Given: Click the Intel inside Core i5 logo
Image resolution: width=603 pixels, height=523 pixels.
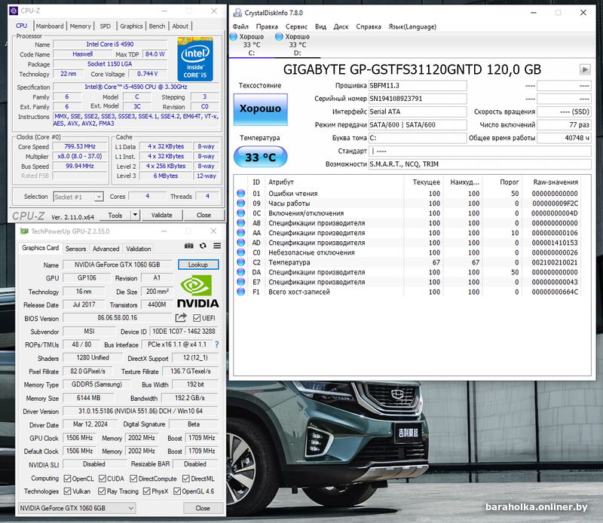Looking at the screenshot, I should (195, 59).
